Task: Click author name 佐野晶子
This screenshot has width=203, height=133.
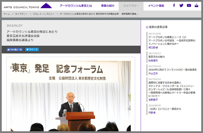Action: tap(153, 100)
